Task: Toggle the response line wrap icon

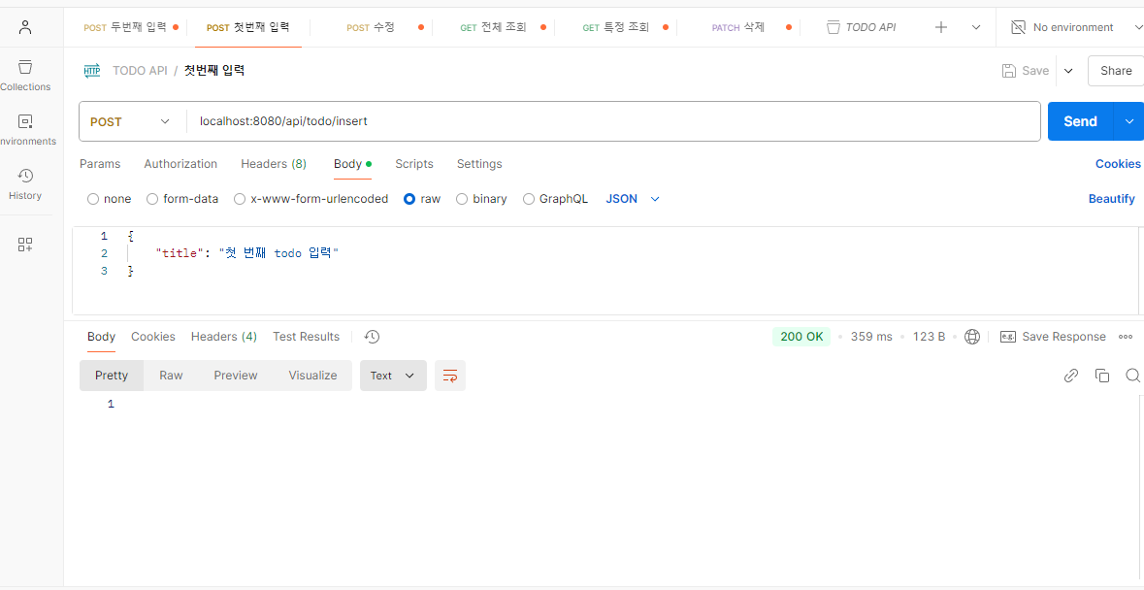Action: click(450, 376)
